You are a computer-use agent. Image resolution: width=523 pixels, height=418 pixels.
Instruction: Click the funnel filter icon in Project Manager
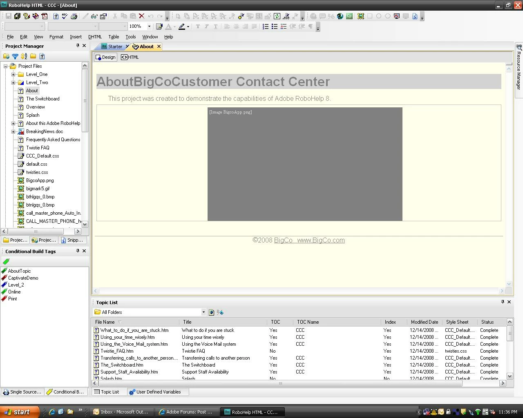[x=15, y=56]
